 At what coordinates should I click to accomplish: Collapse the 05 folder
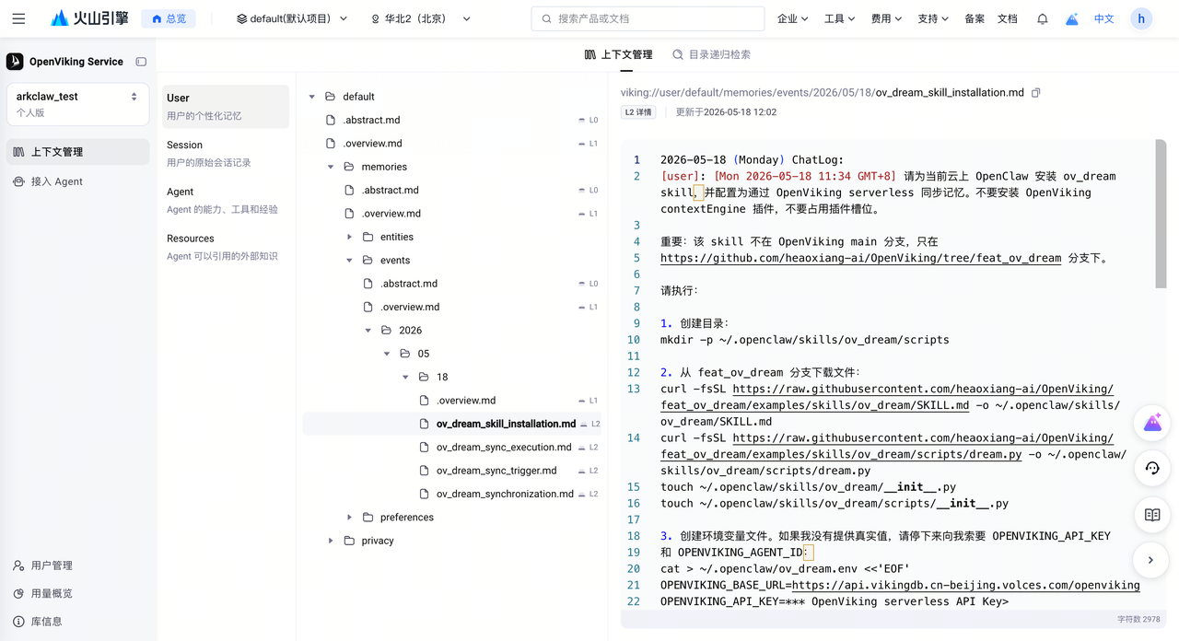[x=387, y=354]
